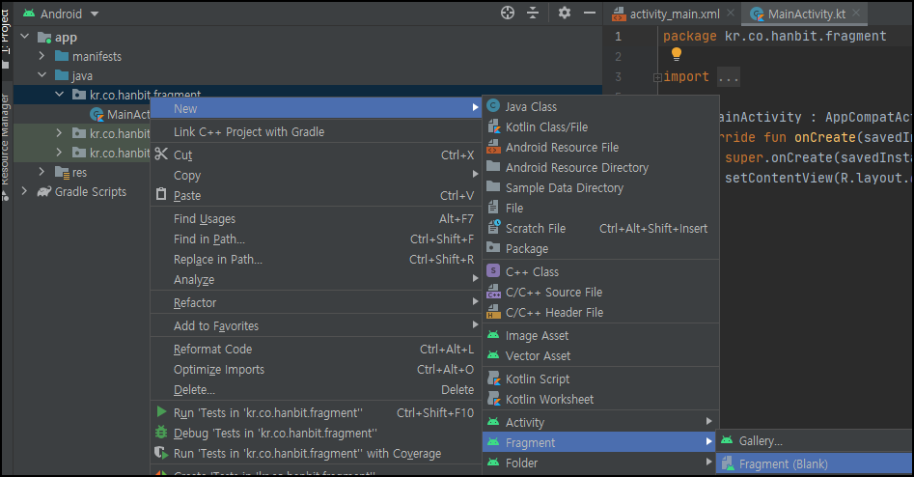Choose Delete... in context menu
Viewport: 914px width, 477px height.
(316, 389)
